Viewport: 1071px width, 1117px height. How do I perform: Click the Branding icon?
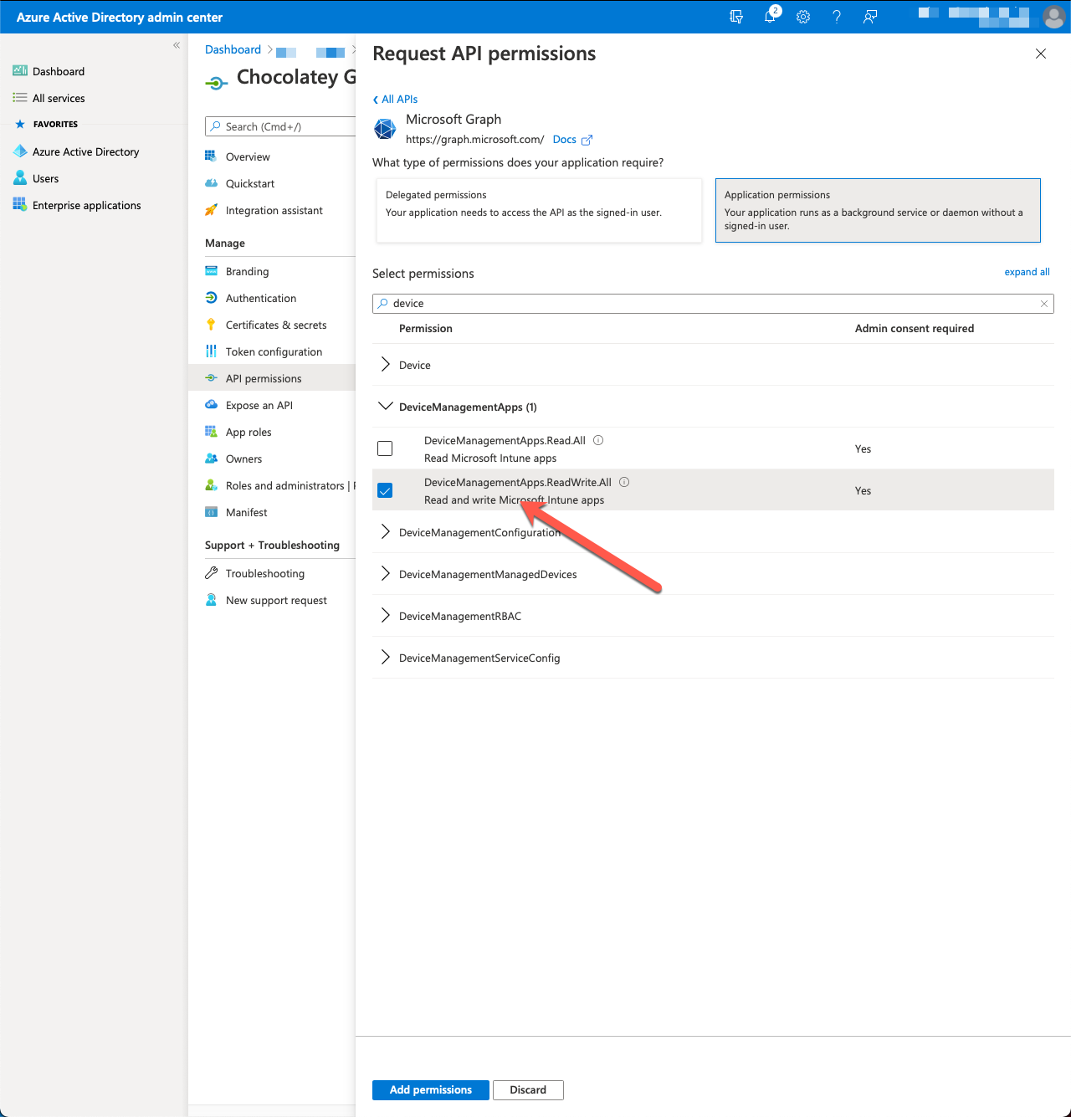(x=211, y=271)
